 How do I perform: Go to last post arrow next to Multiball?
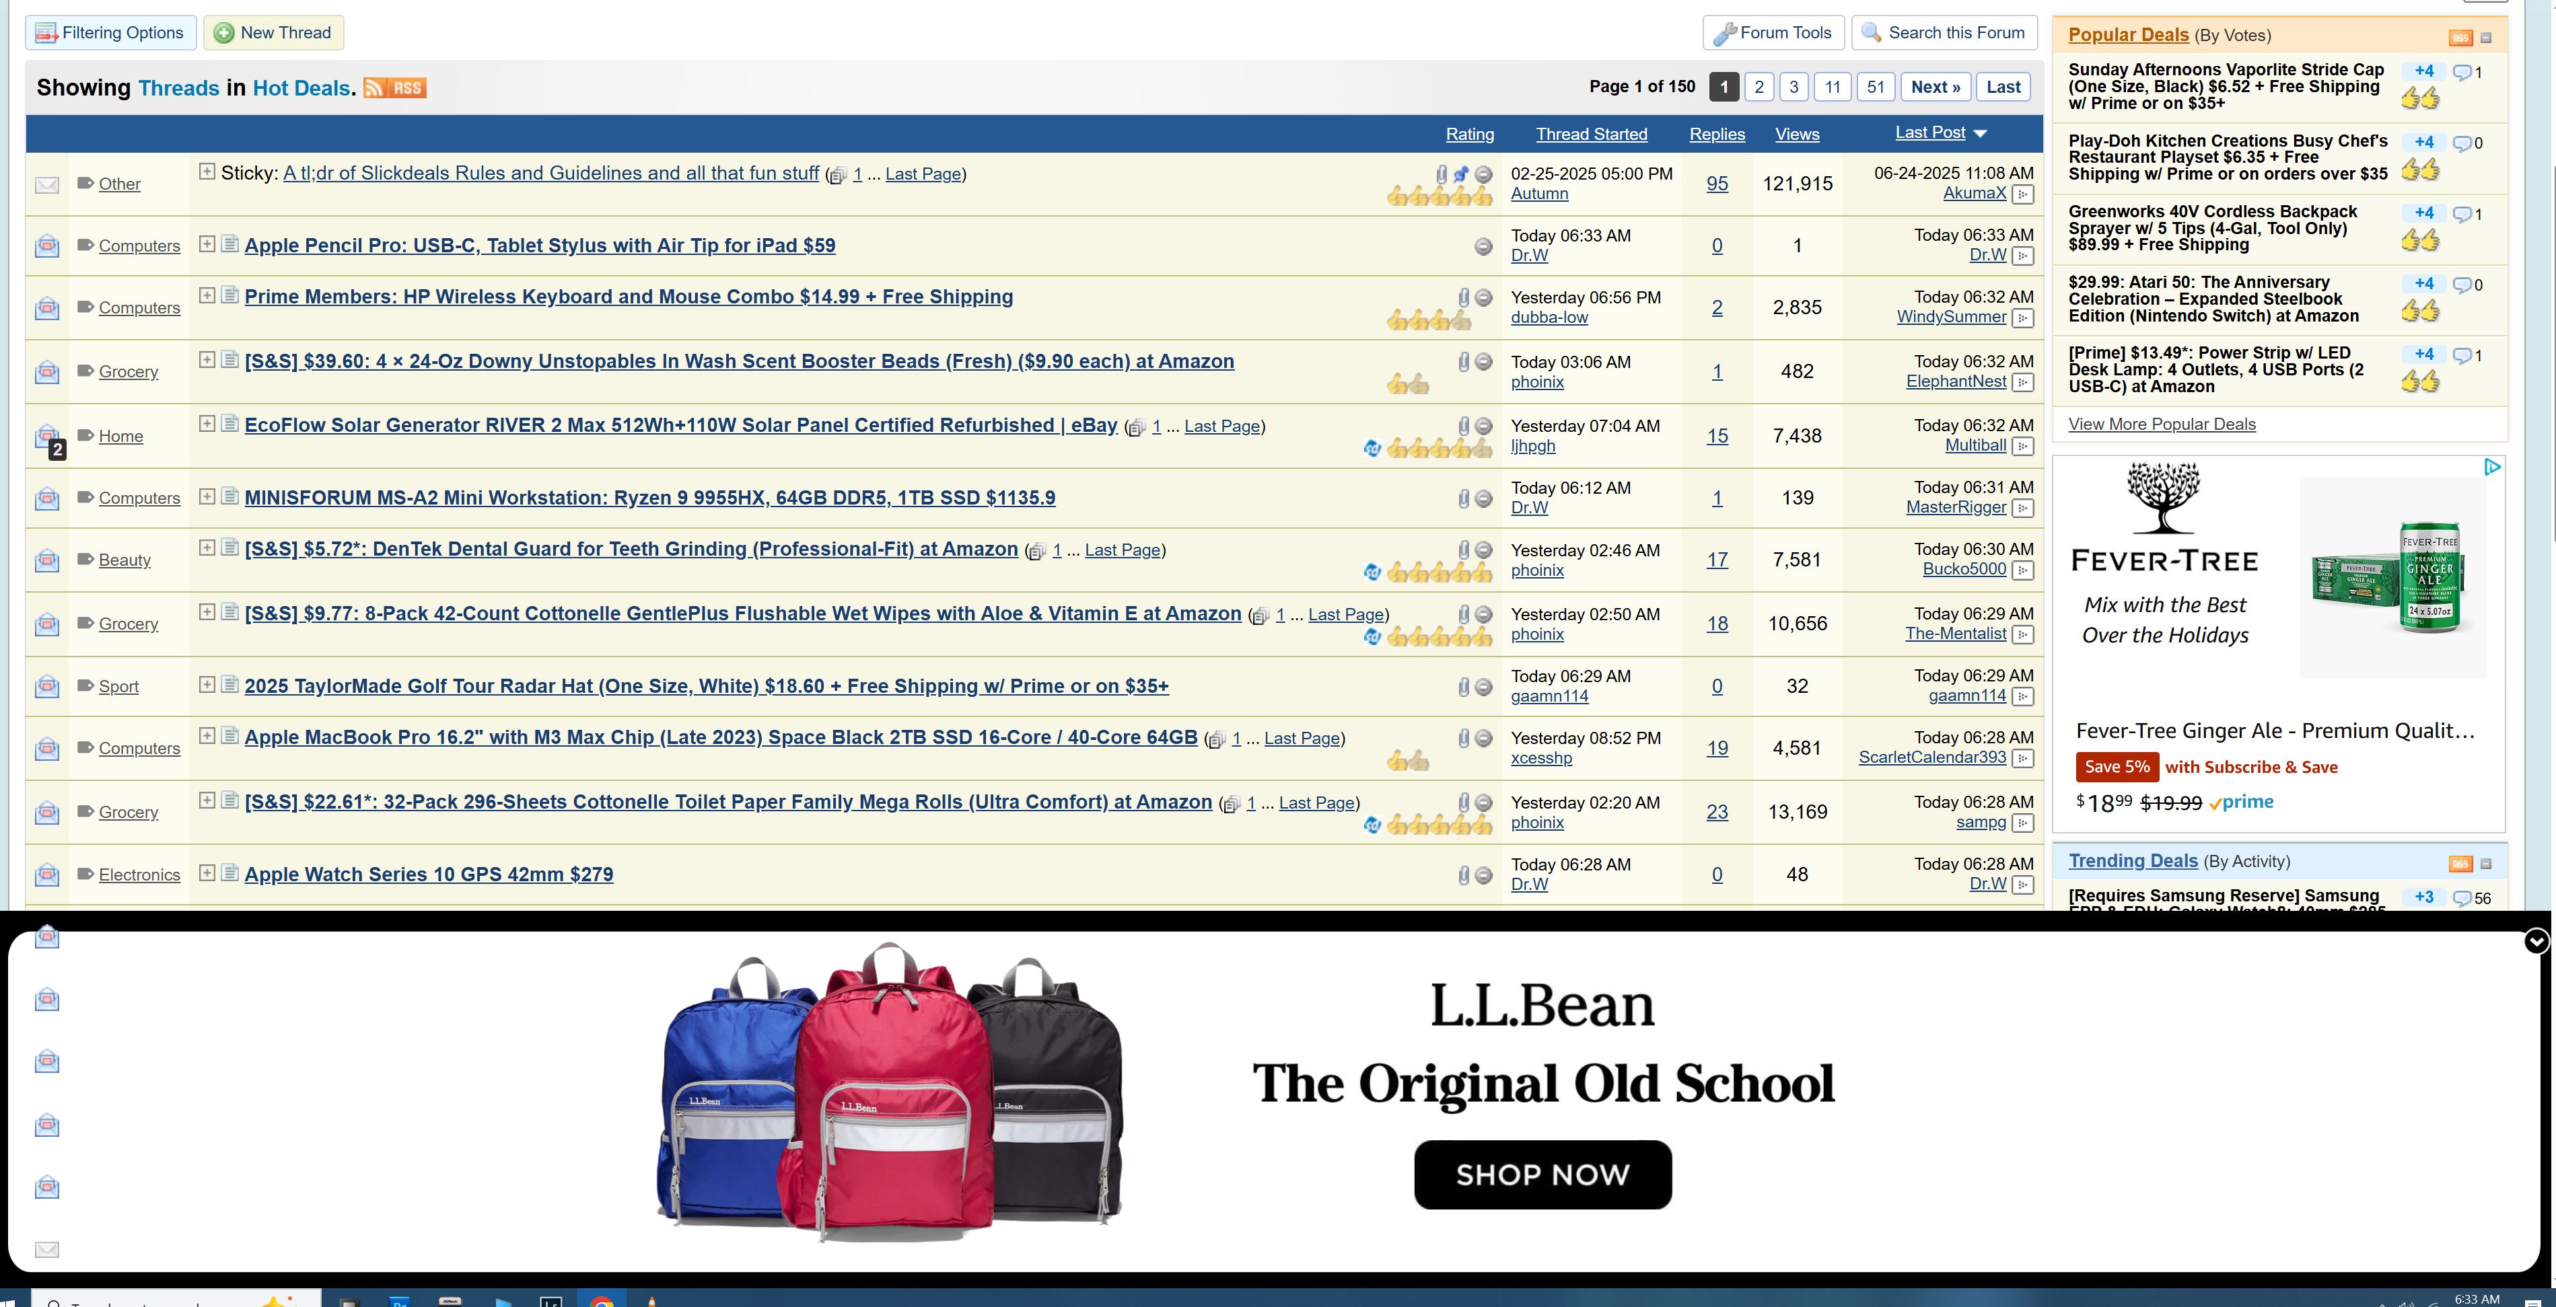tap(2022, 446)
